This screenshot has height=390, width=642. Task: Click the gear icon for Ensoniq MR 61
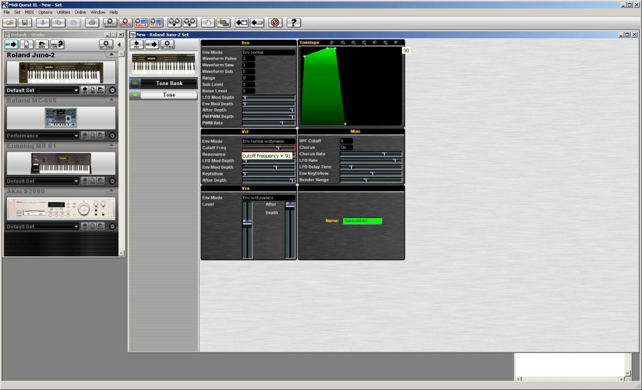point(112,181)
